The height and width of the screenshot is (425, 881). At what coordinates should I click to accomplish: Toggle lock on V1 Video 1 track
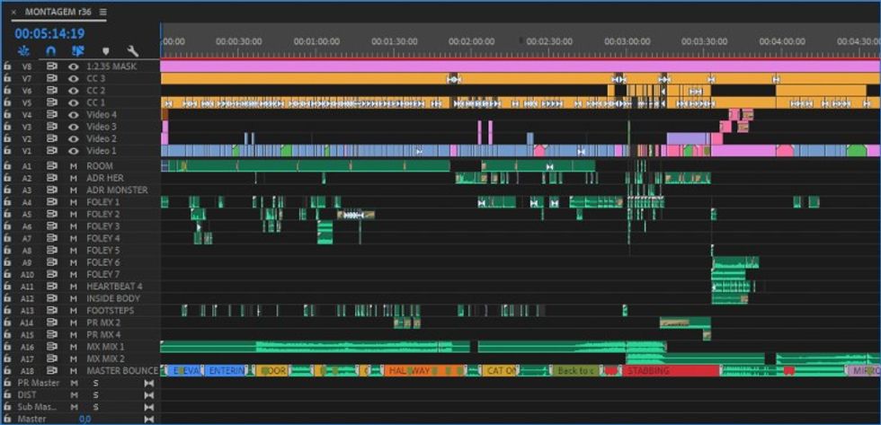point(7,151)
